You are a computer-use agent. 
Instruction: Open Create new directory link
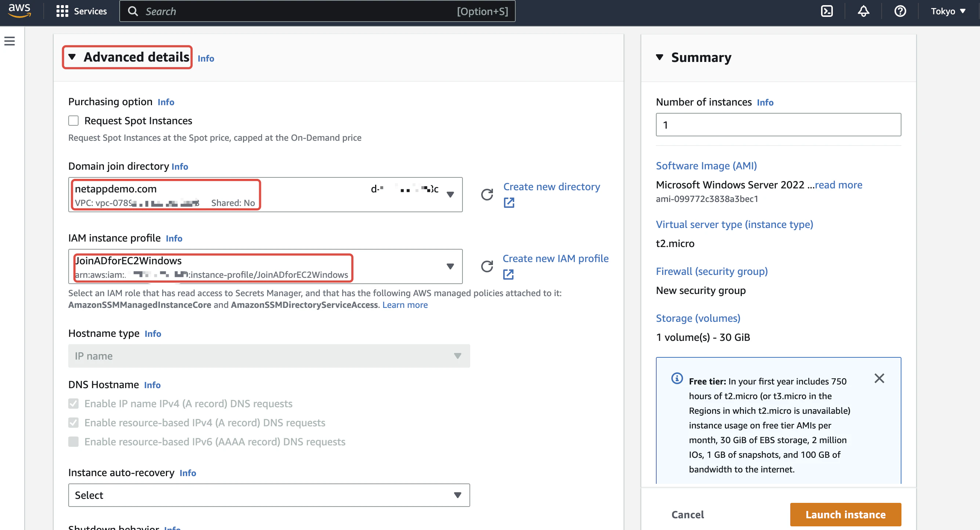552,187
